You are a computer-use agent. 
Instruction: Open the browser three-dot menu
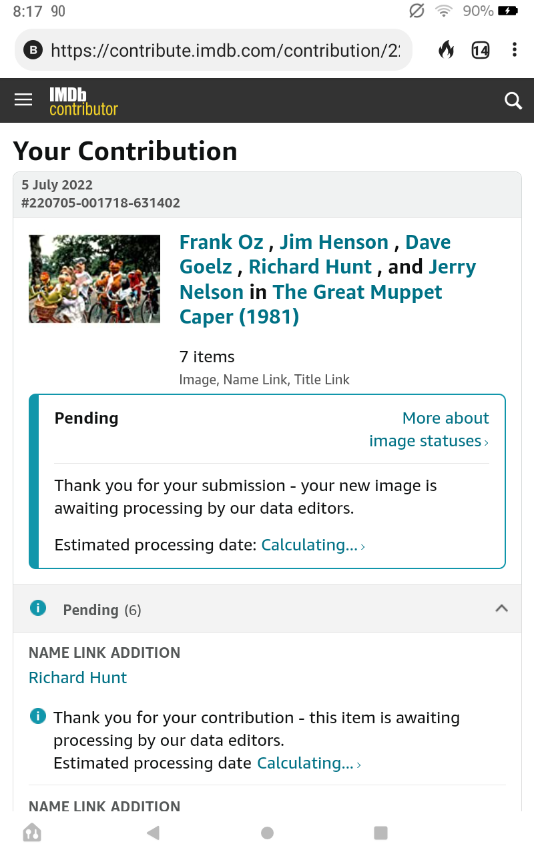coord(514,50)
